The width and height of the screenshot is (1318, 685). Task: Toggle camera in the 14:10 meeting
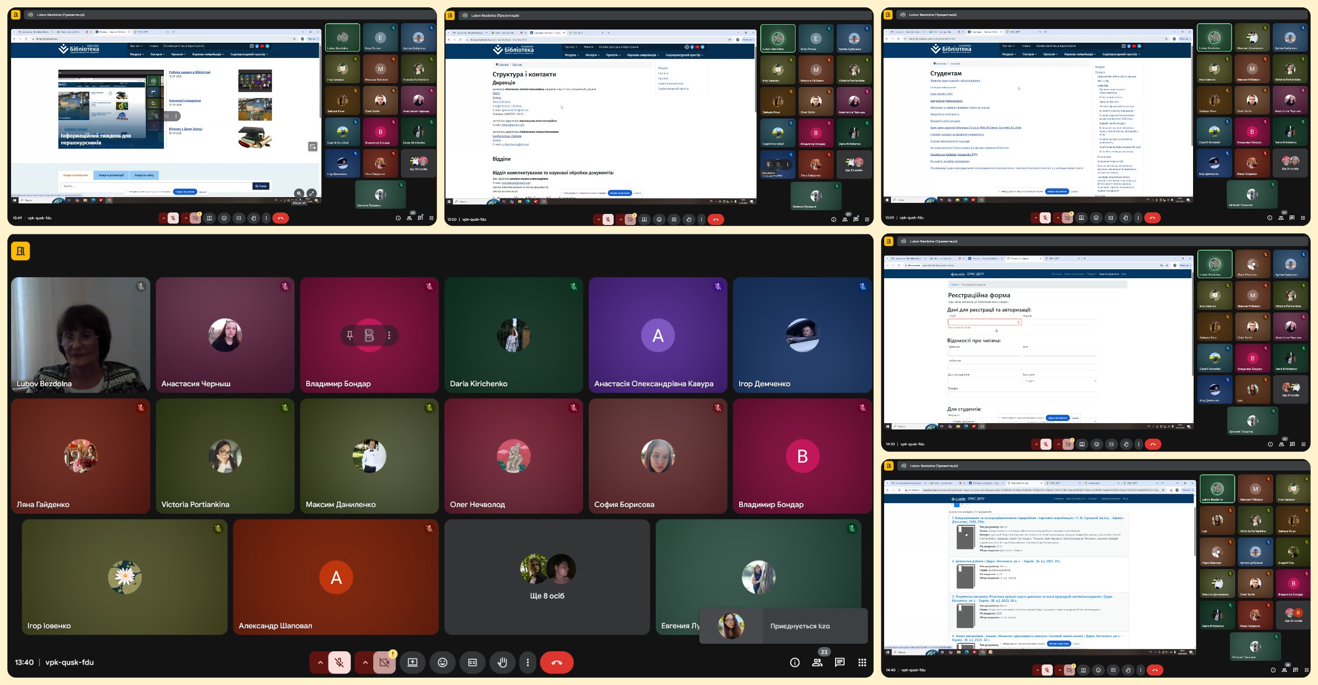coord(1068,444)
